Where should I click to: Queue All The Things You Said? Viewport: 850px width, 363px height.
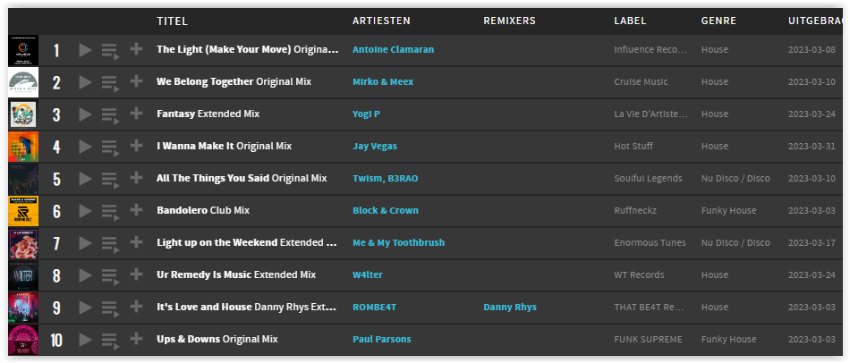[110, 180]
